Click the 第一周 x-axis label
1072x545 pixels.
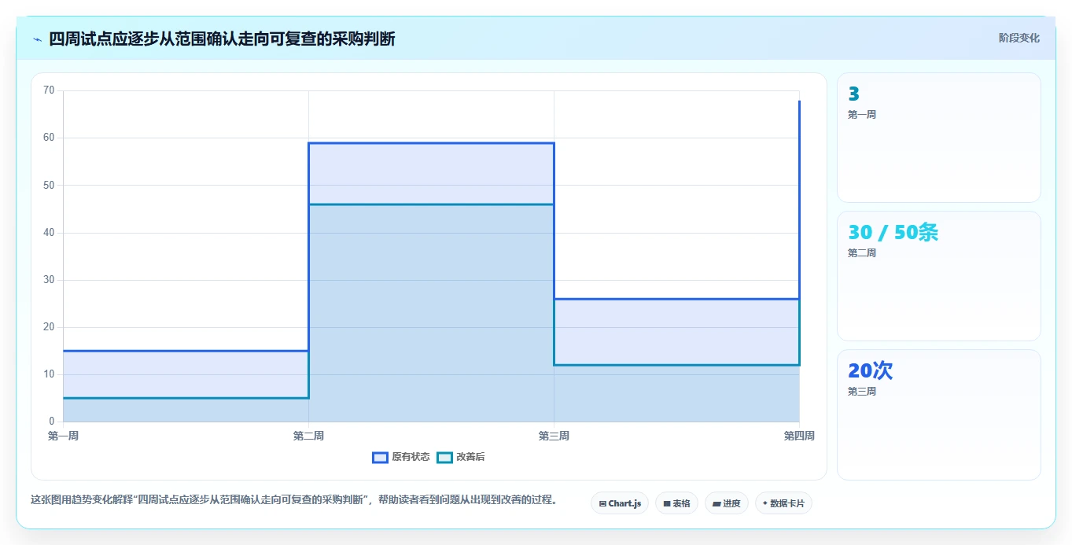(x=63, y=436)
